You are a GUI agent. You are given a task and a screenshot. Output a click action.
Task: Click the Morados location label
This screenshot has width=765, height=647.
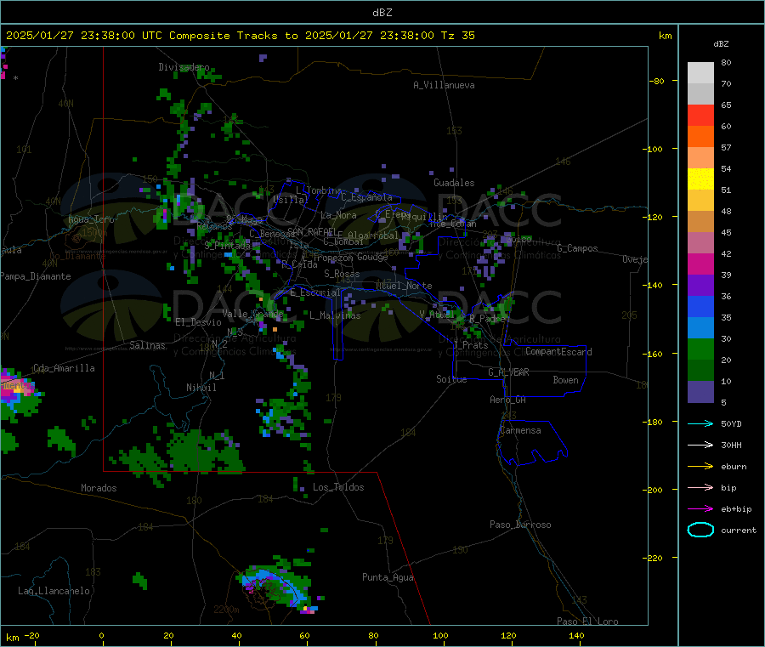[x=99, y=488]
